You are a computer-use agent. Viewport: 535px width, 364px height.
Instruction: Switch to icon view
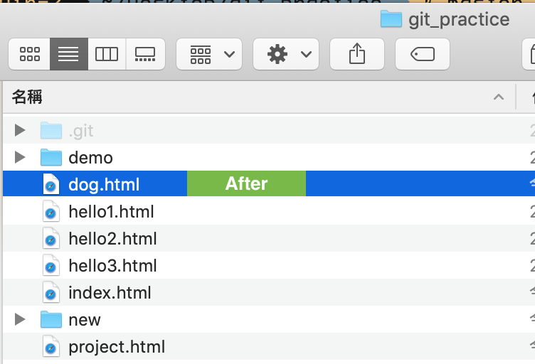29,54
